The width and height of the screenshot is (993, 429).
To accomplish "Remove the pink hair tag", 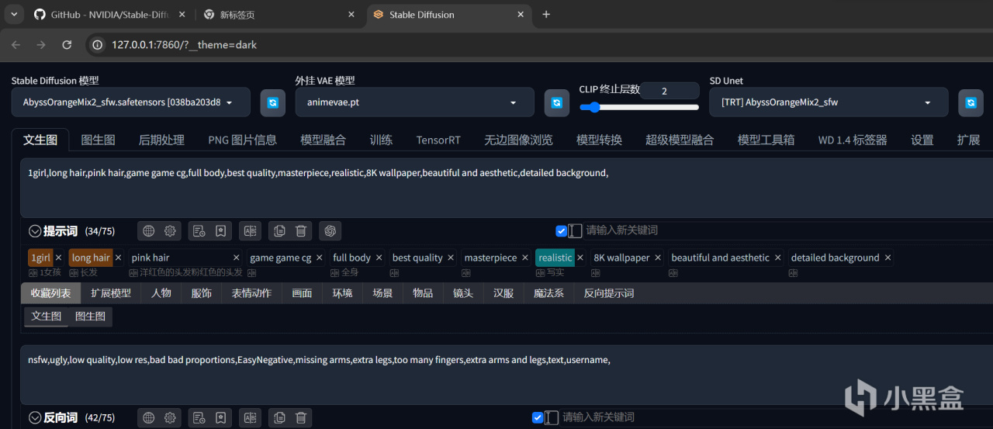I will pyautogui.click(x=237, y=258).
